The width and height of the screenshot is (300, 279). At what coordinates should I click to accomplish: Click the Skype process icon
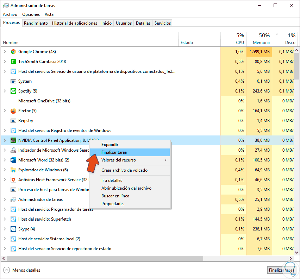click(13, 229)
